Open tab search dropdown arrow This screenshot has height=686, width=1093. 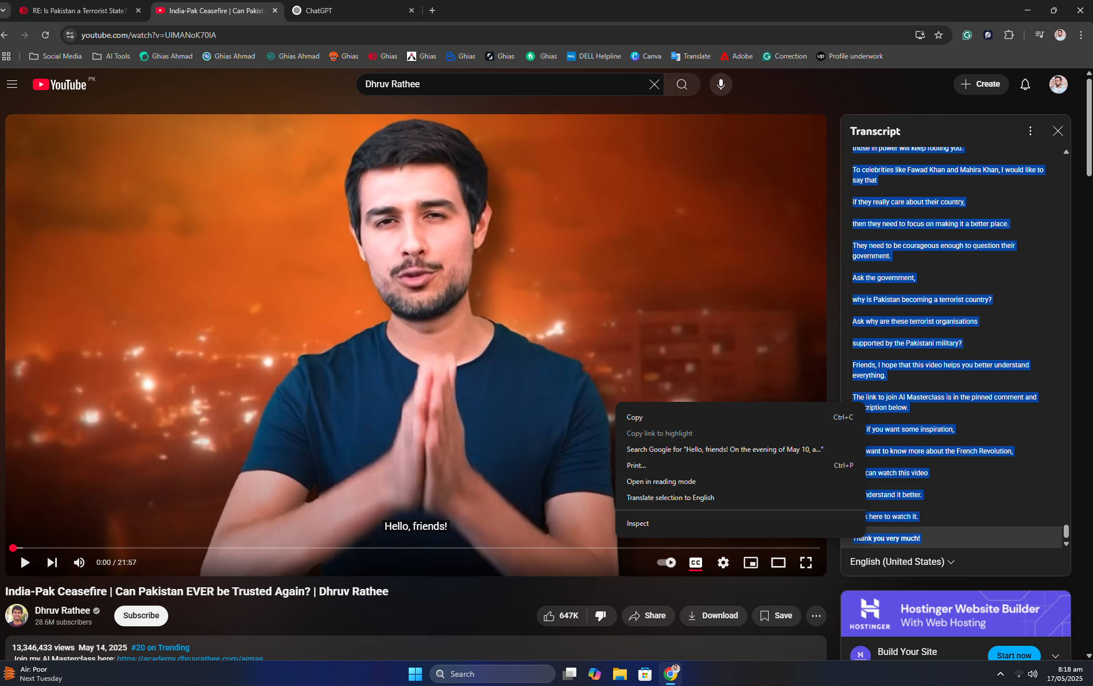click(3, 10)
